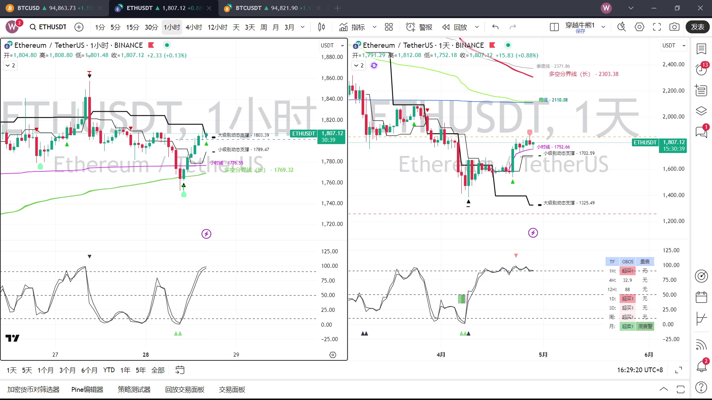Click the left chart lightning events icon
This screenshot has height=400, width=712.
point(206,234)
